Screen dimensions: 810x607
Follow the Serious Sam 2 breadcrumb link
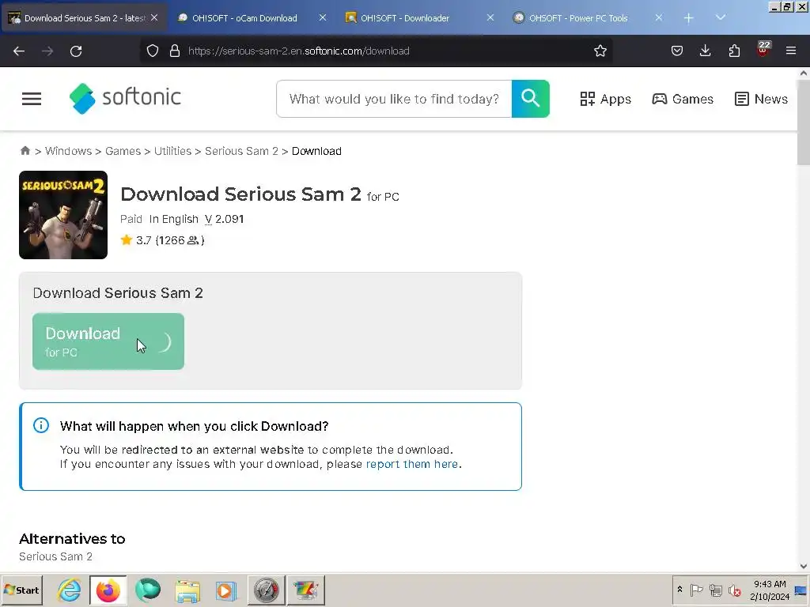(x=241, y=151)
